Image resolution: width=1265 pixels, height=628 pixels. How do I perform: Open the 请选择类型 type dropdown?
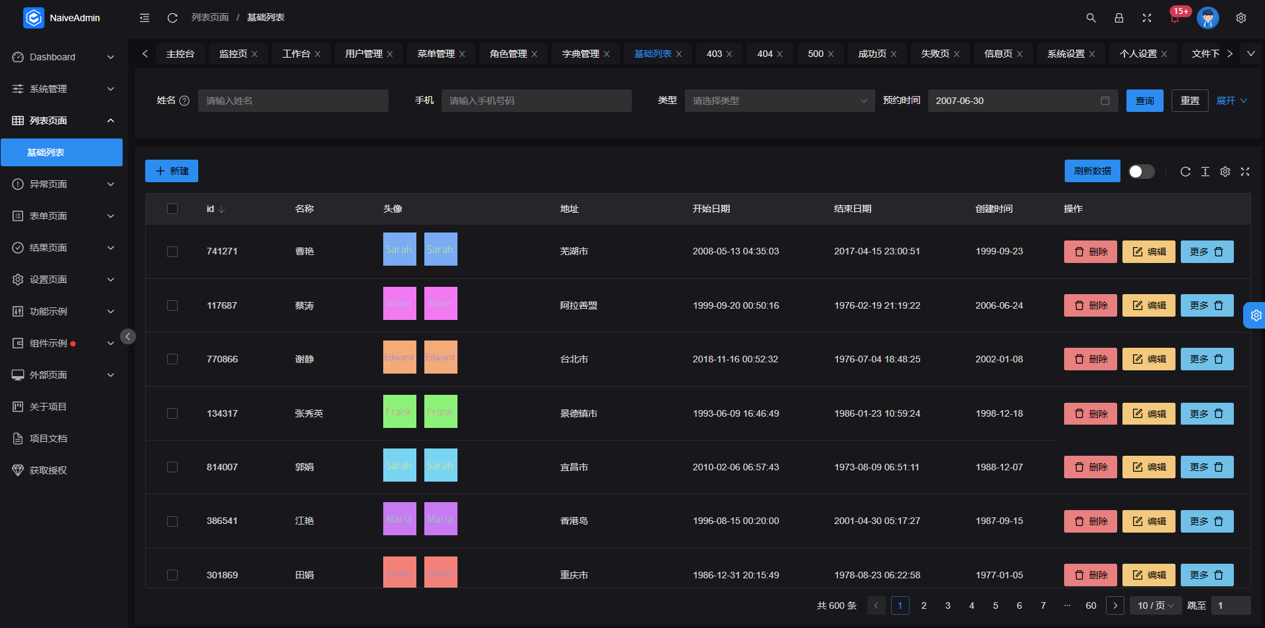(779, 100)
